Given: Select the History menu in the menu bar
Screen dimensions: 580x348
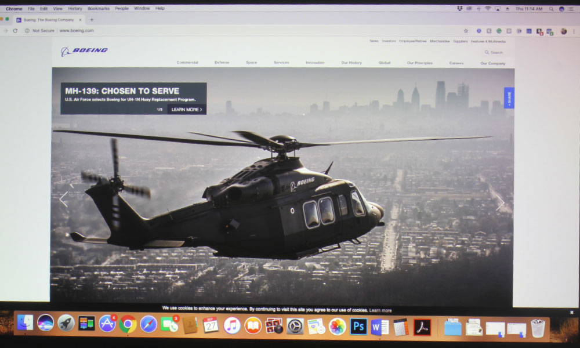Looking at the screenshot, I should pos(75,9).
